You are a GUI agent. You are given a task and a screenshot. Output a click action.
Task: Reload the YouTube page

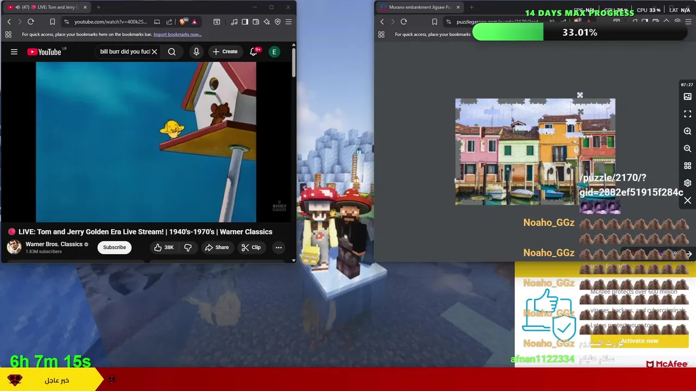31,22
